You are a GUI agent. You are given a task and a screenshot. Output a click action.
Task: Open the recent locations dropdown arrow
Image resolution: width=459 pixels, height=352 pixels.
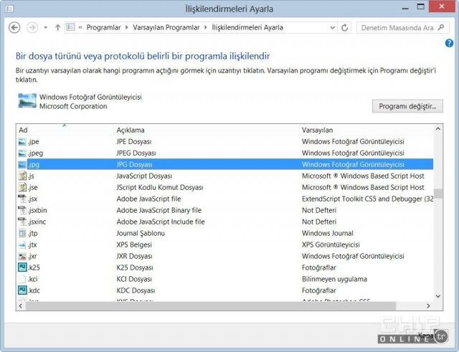pos(45,27)
